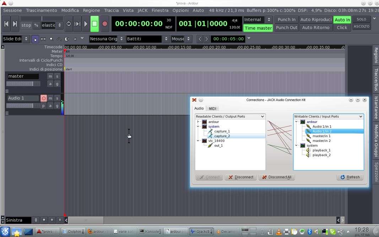The image size is (379, 237).
Task: Click the Refresh button in JACK connections
Action: tap(350, 177)
